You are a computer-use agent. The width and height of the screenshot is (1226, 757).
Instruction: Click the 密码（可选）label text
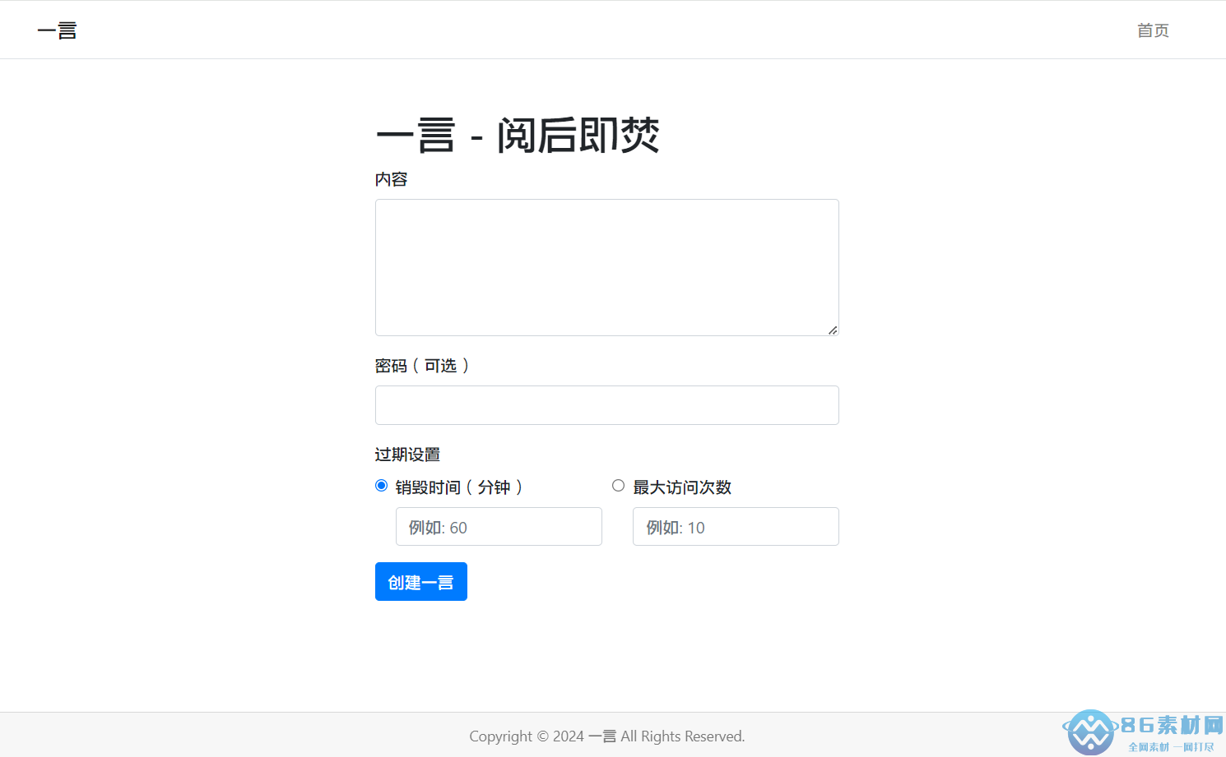tap(423, 365)
